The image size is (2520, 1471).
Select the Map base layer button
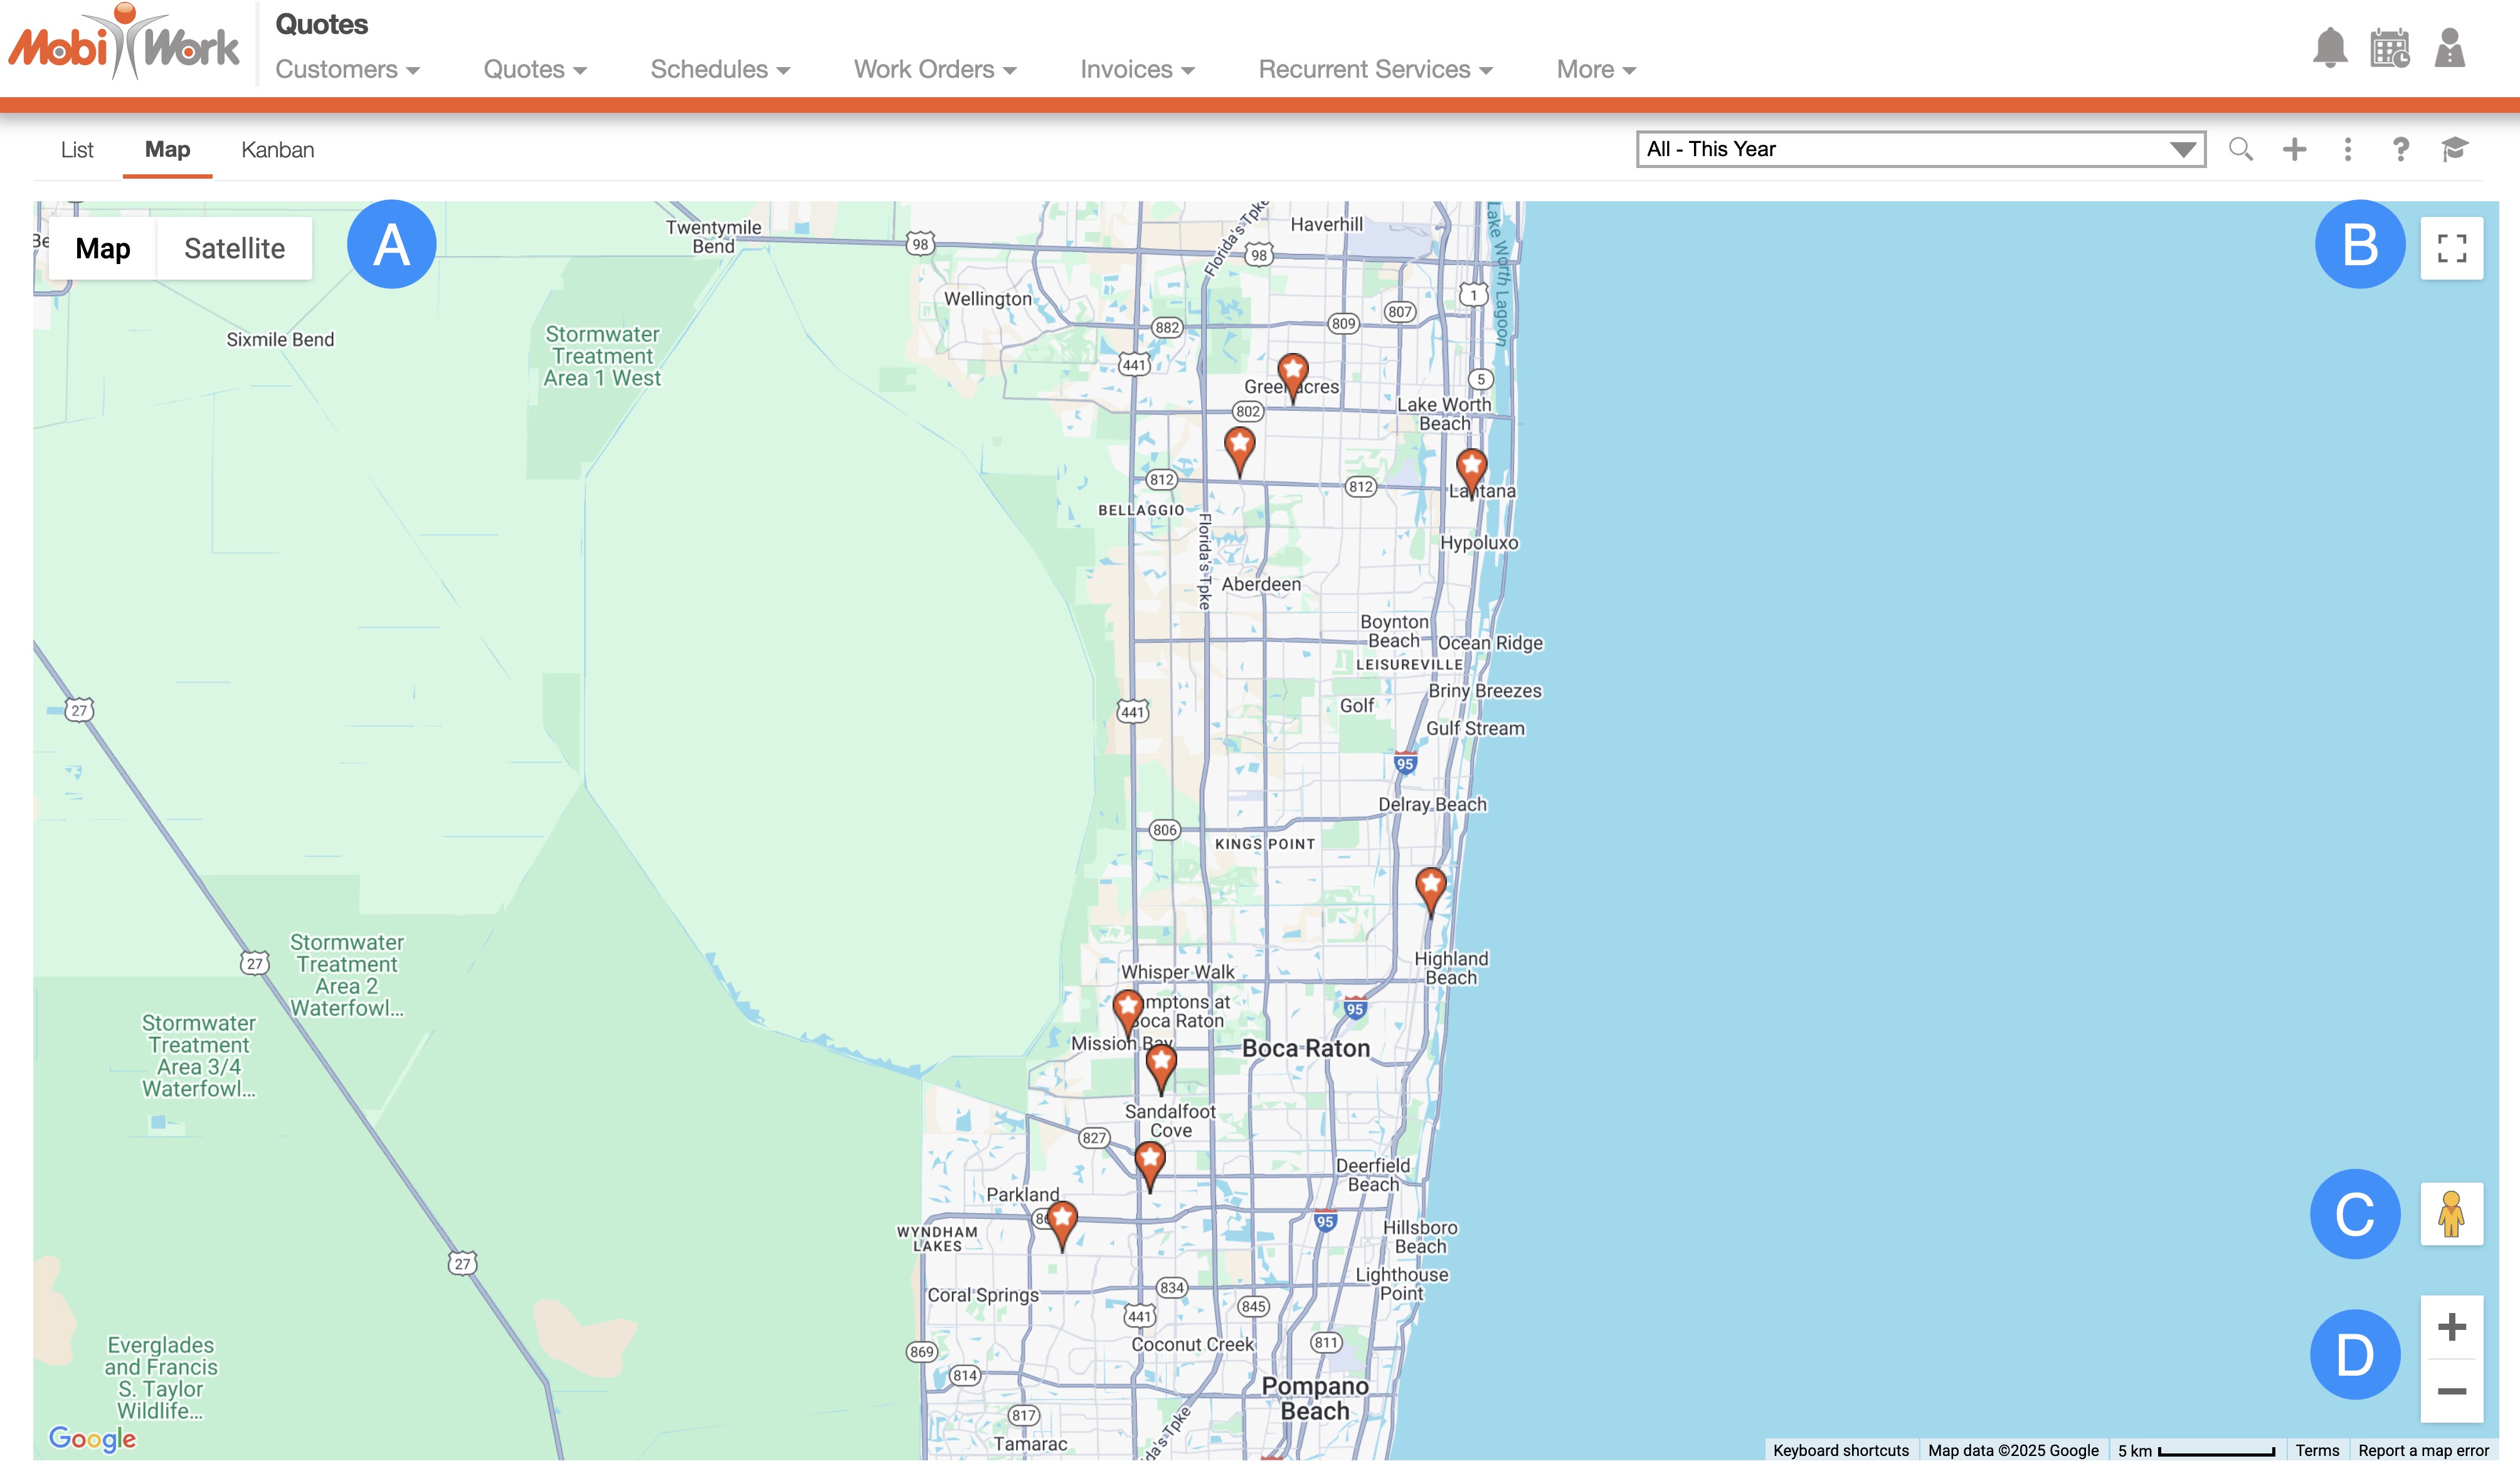(x=103, y=249)
